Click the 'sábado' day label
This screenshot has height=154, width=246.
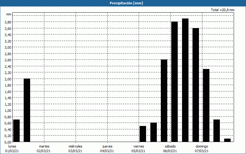click(170, 146)
